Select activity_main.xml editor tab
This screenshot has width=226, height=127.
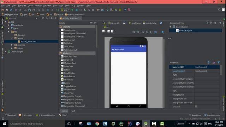[71, 18]
